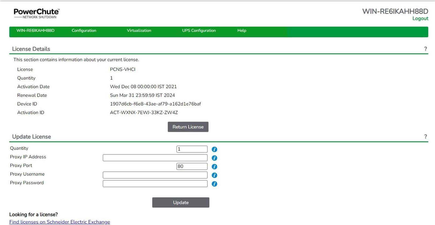Click the Proxy Password info icon
The width and height of the screenshot is (435, 225).
click(214, 184)
